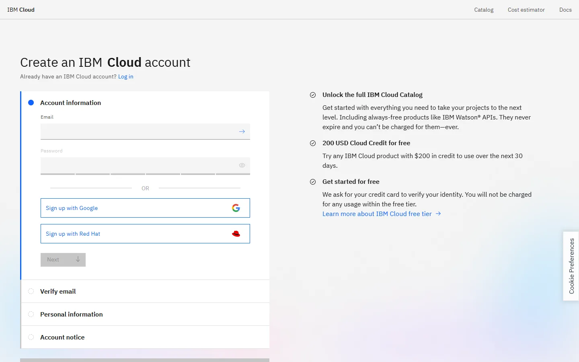Toggle password visibility eye icon
The width and height of the screenshot is (579, 362).
pyautogui.click(x=242, y=165)
